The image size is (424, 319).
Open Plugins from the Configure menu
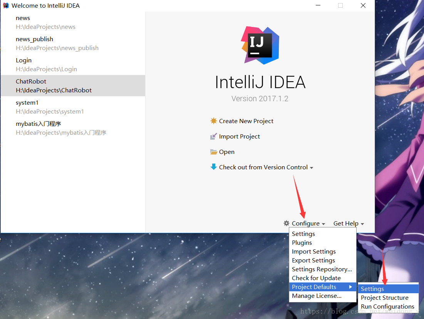point(323,242)
